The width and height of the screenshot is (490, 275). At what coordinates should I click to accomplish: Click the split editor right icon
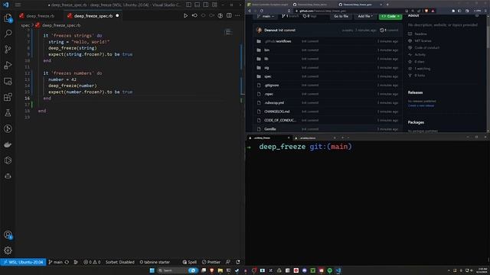click(x=229, y=15)
